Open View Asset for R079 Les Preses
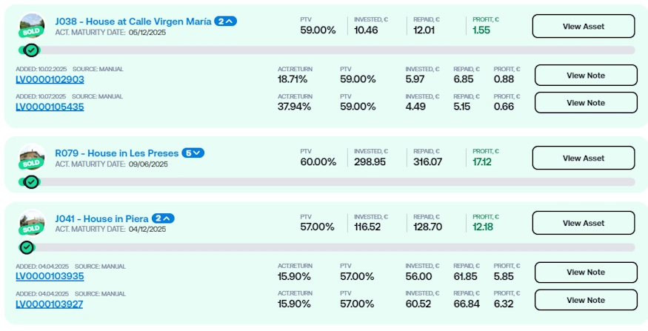648x331 pixels. [x=583, y=158]
